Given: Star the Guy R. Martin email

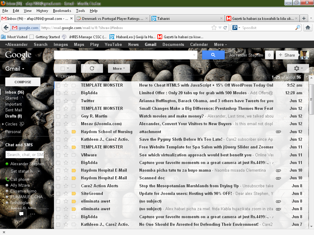Looking at the screenshot, I should click(66, 116).
